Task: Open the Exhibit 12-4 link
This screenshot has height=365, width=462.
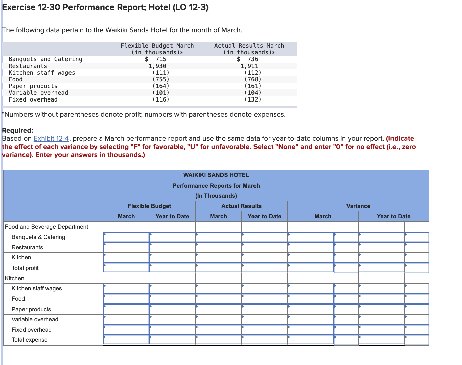Action: pos(51,138)
